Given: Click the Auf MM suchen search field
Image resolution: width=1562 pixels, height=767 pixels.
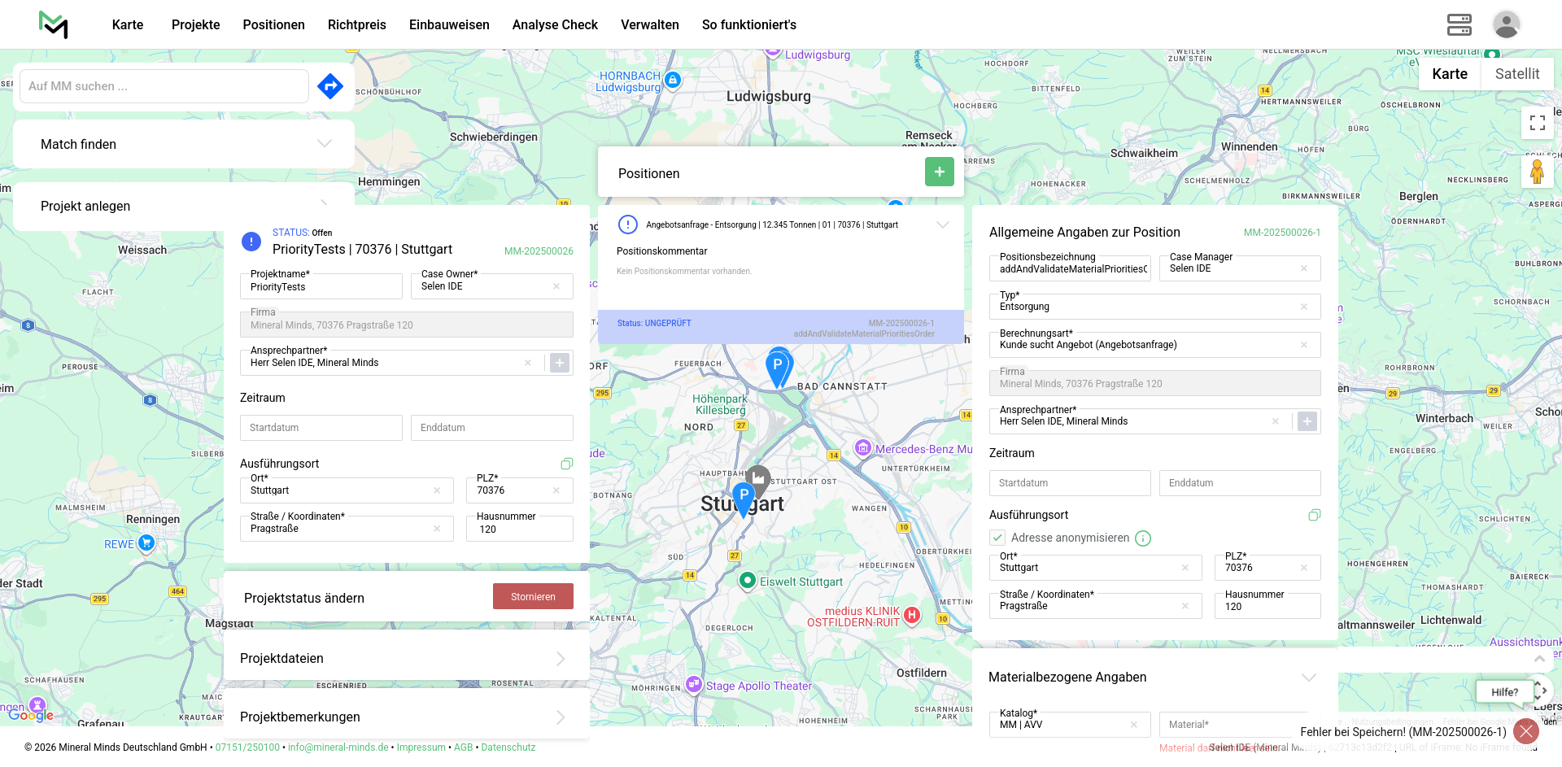Looking at the screenshot, I should (164, 86).
